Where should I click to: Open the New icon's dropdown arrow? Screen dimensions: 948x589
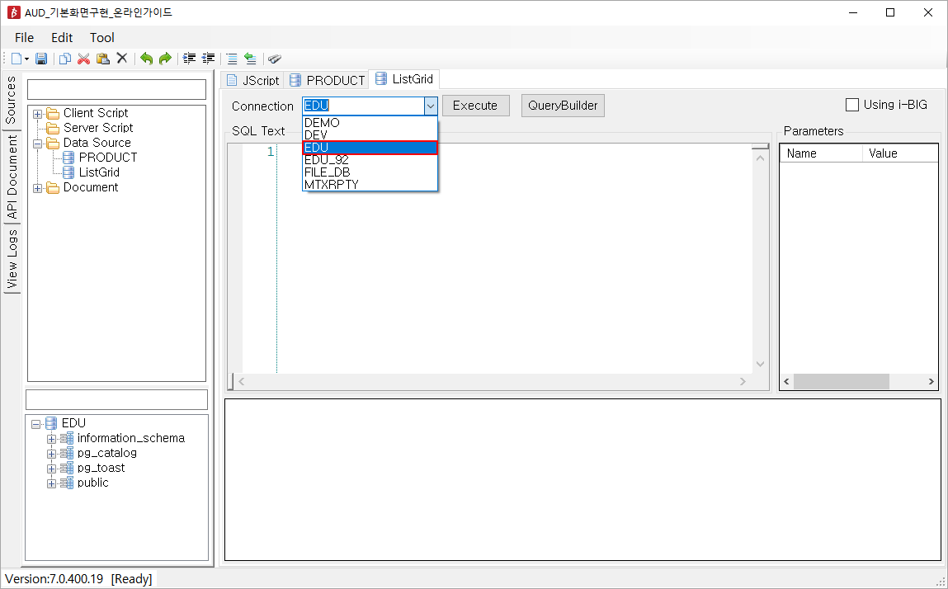click(x=27, y=59)
